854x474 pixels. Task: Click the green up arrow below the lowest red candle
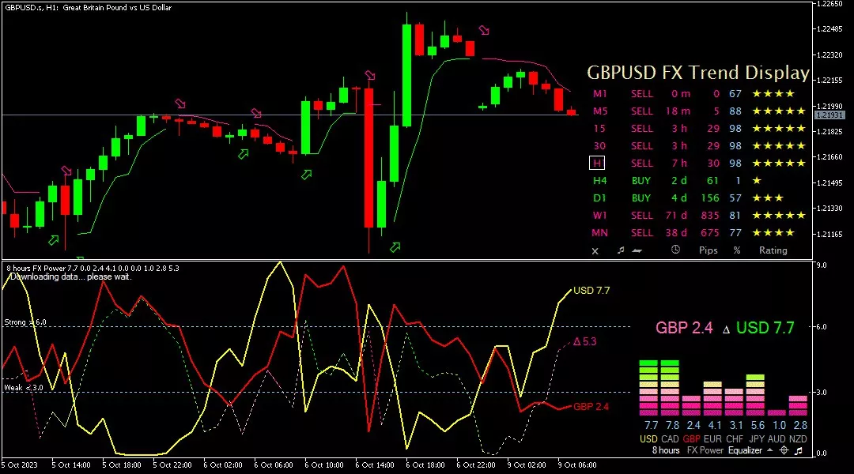pos(395,247)
